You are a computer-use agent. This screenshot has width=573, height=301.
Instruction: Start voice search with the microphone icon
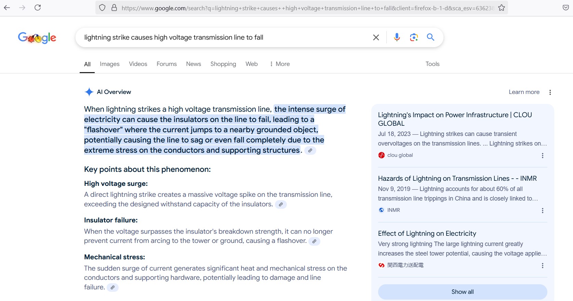click(x=397, y=37)
